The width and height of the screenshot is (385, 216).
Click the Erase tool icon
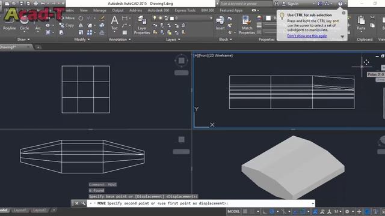pos(102,18)
